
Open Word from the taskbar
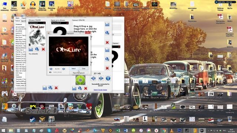click(126, 130)
